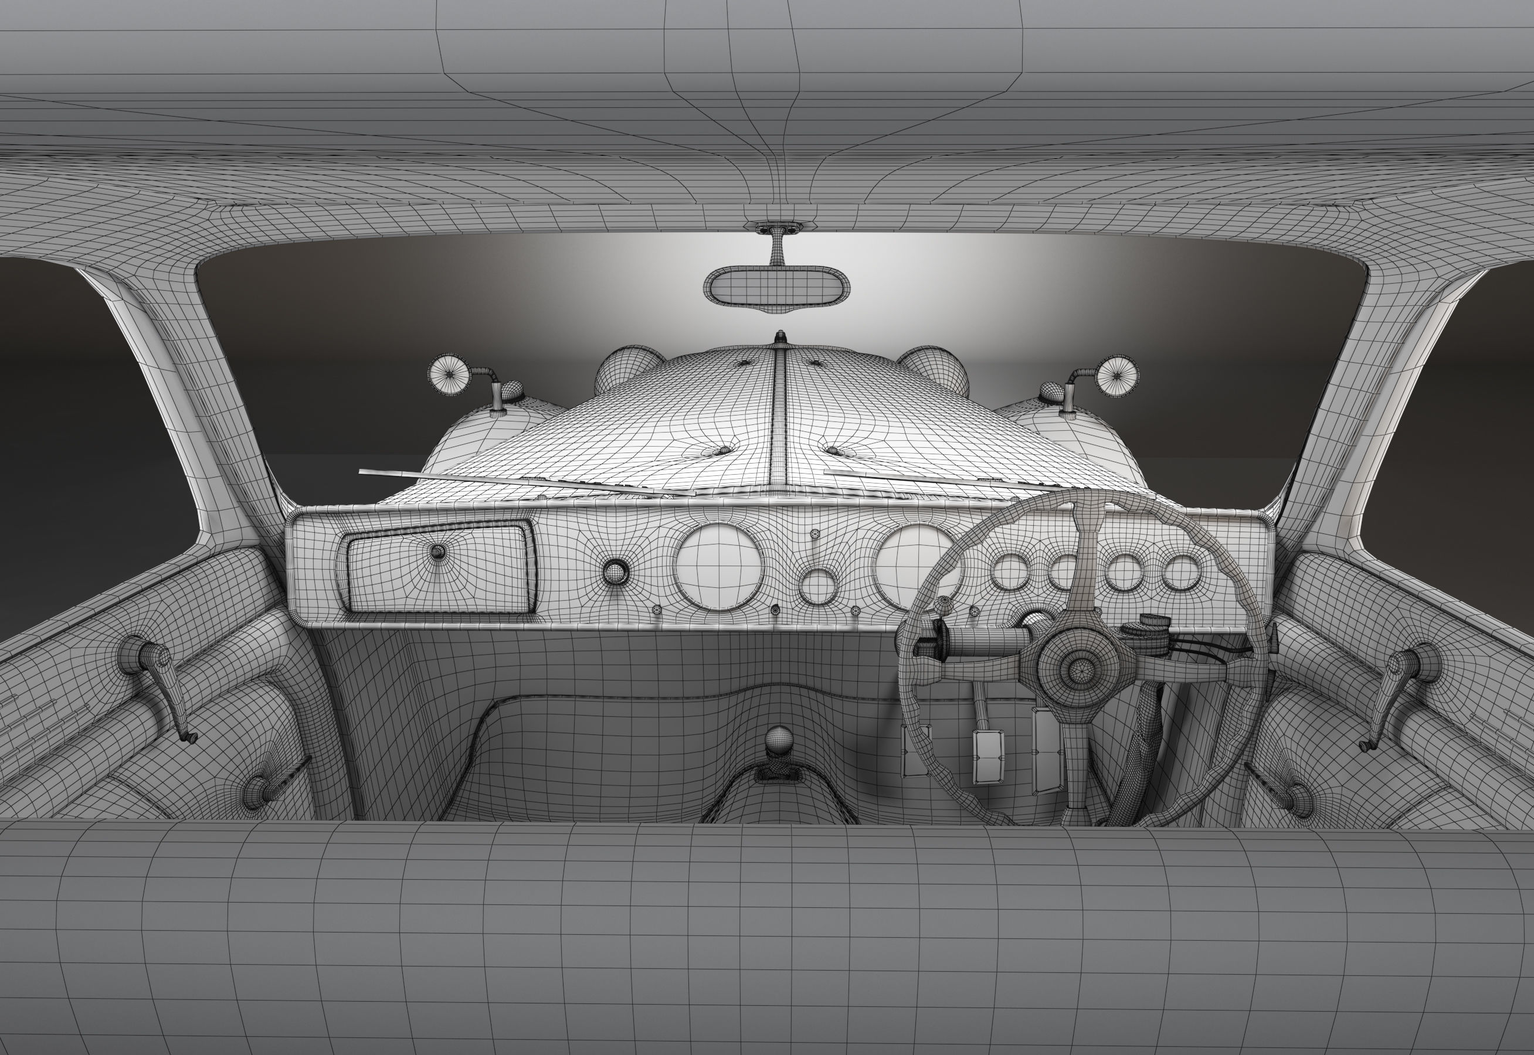
Task: Select the right fender-mounted round mirror
Action: point(1118,376)
